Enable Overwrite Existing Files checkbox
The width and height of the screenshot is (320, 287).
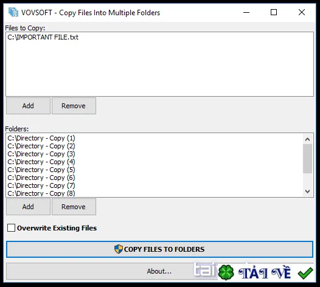[x=11, y=228]
